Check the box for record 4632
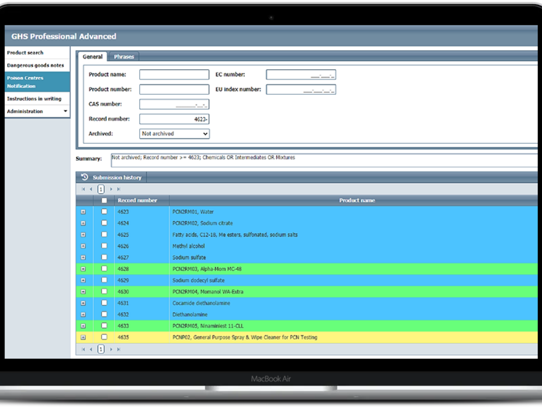The height and width of the screenshot is (407, 542). tap(104, 314)
